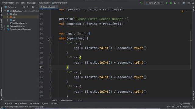The height and width of the screenshot is (109, 195).
Task: Click the MyCalculator.iml file icon
Action: point(11,23)
